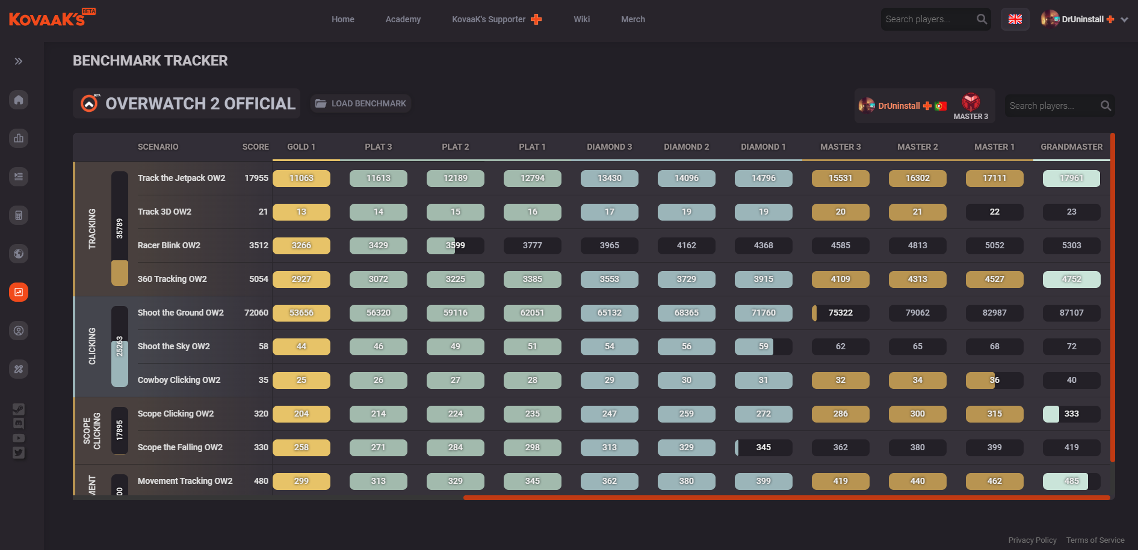Click the benchmark search magnifier icon

point(1106,106)
